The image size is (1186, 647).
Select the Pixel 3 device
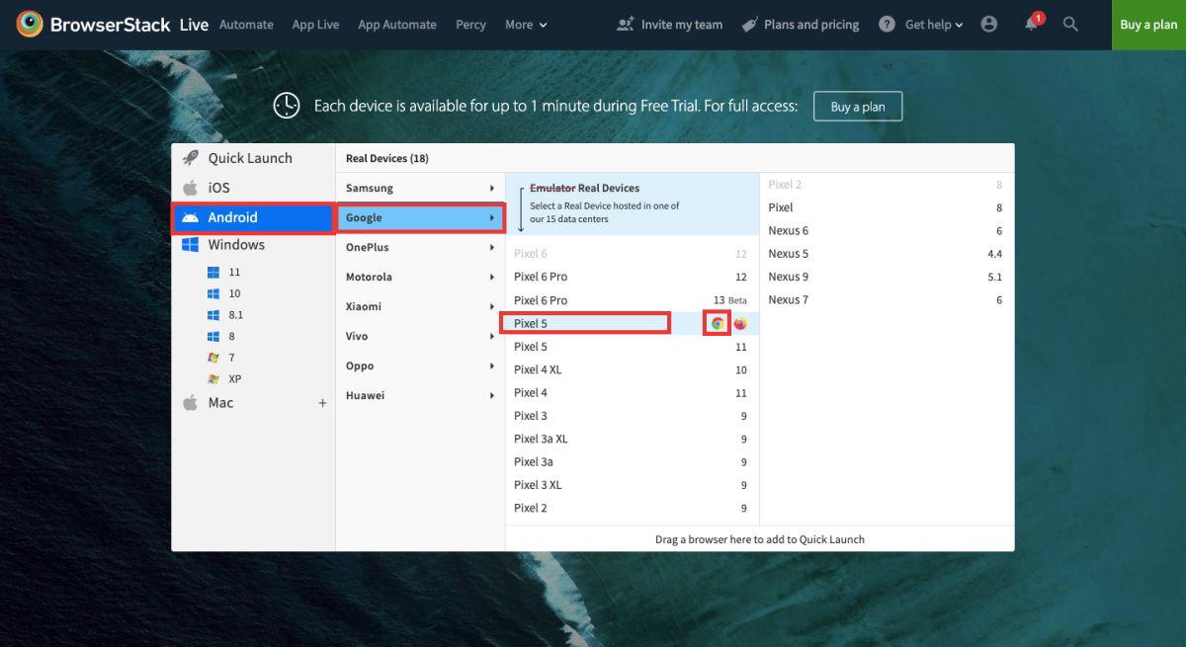point(631,416)
